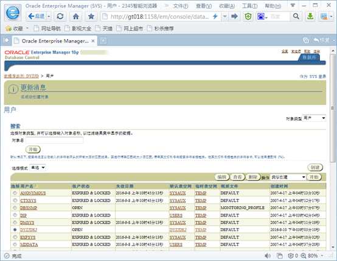
Task: Select the DIP user radio button
Action: tap(15, 215)
